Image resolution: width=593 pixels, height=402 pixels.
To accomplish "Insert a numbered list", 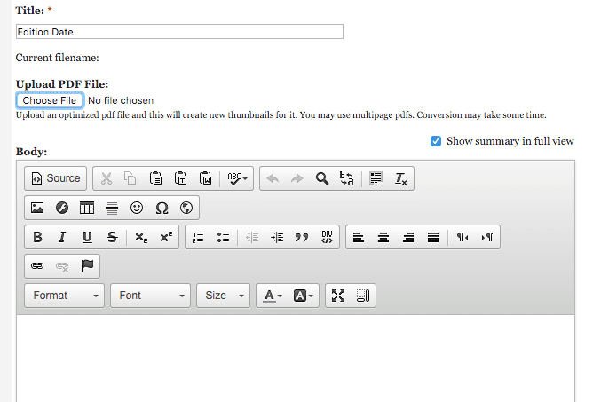I will coord(198,237).
